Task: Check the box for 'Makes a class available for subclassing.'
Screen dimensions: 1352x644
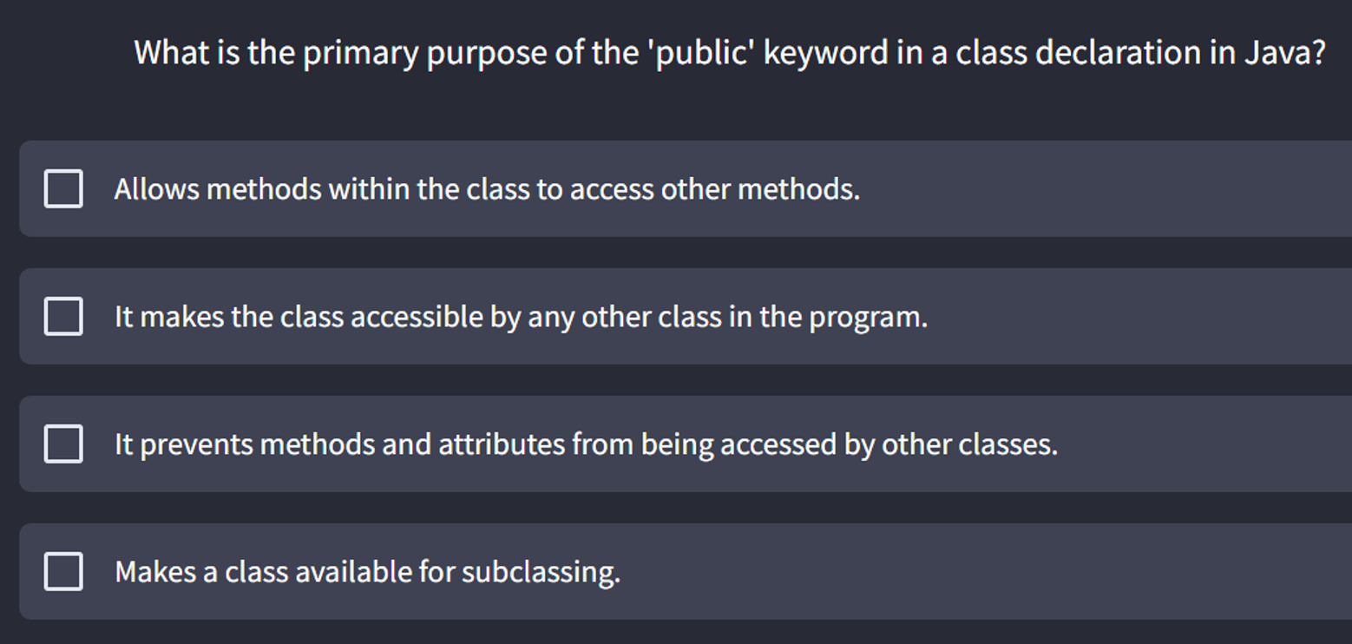Action: point(62,571)
